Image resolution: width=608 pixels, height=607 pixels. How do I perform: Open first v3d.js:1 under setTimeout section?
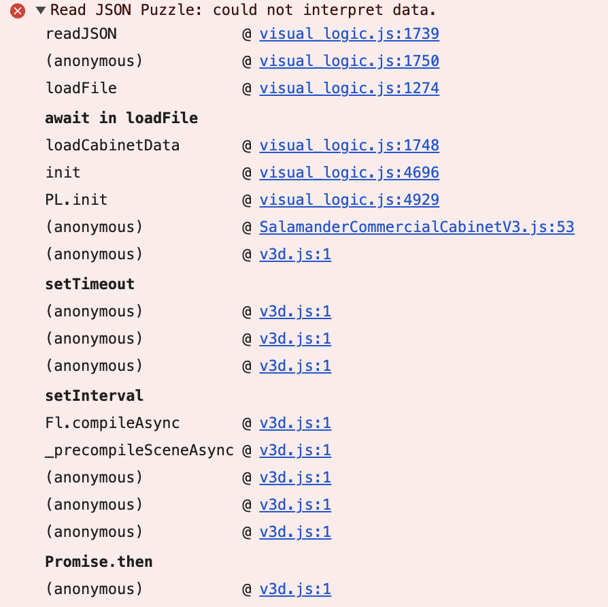click(295, 311)
